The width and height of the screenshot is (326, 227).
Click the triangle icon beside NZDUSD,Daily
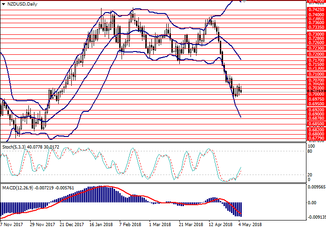click(x=3, y=3)
